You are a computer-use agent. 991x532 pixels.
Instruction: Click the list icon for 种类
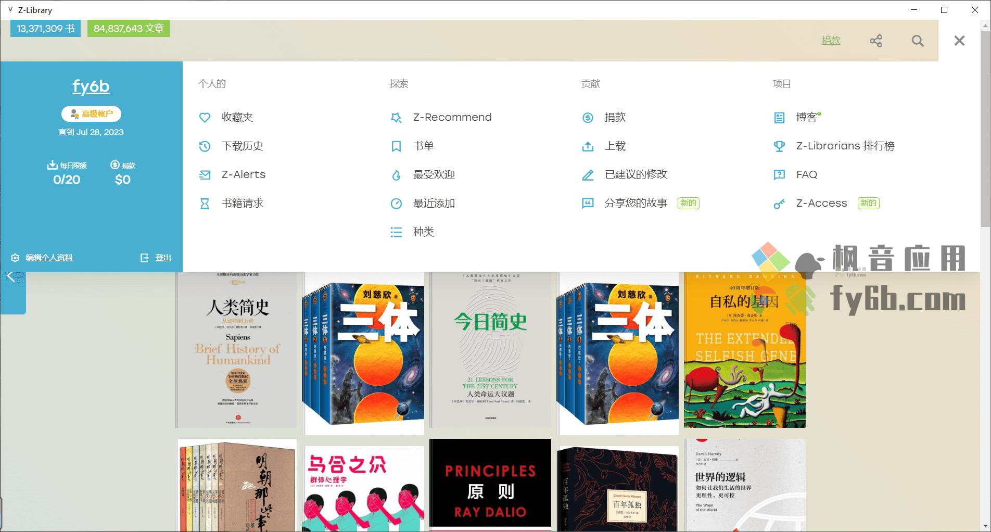pos(396,232)
